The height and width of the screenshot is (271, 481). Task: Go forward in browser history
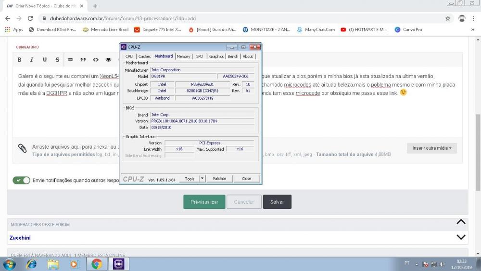pos(19,18)
